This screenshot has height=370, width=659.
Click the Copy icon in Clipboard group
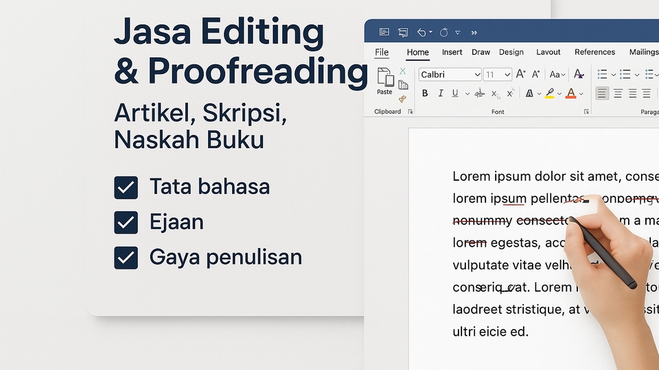click(403, 85)
